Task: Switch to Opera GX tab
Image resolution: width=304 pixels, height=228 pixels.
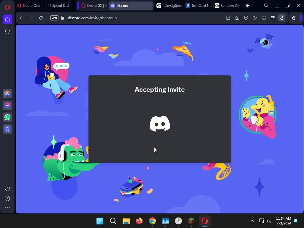Action: coord(94,6)
